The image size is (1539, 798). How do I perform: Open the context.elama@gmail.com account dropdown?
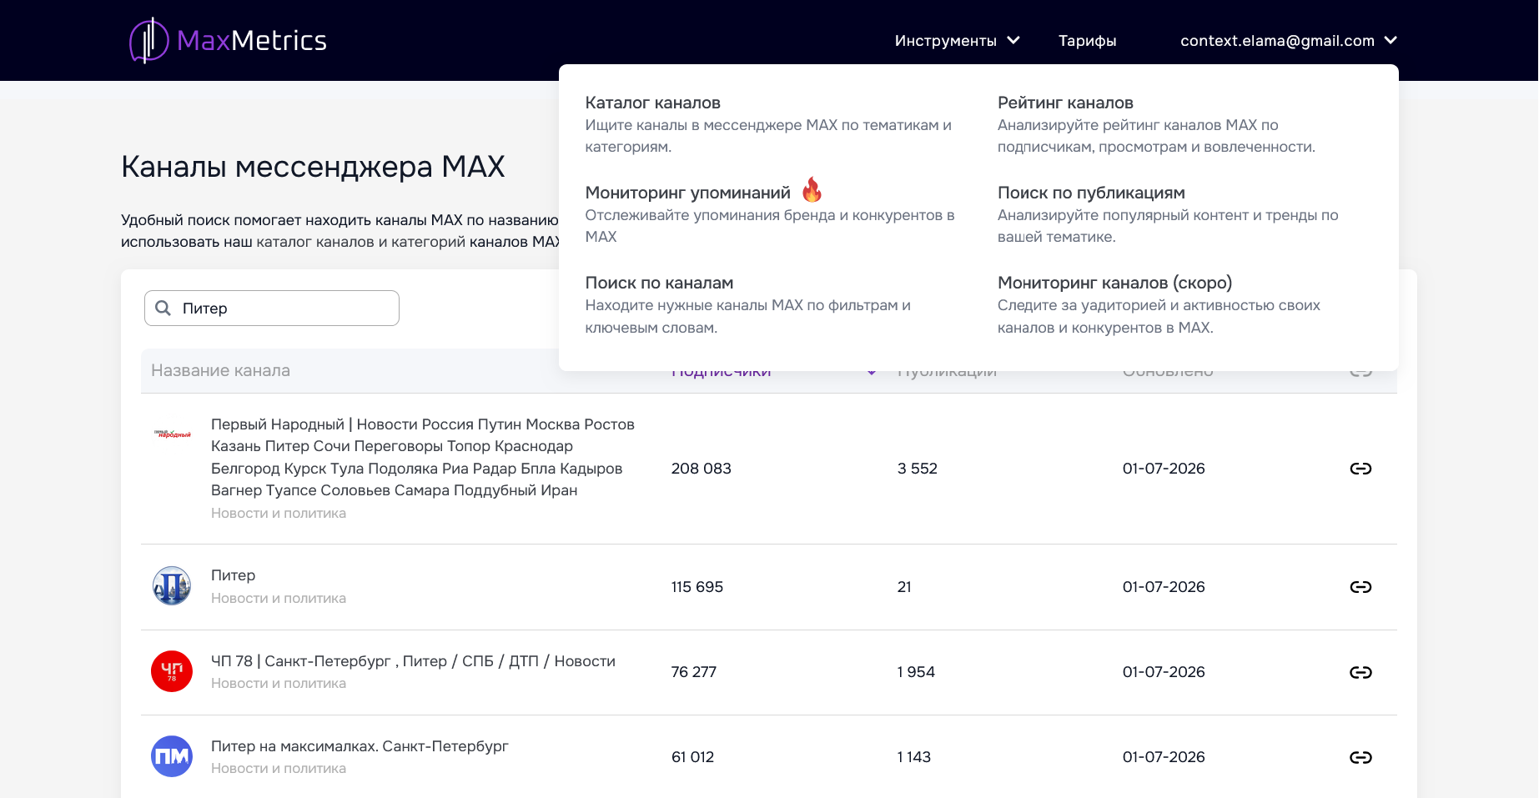tap(1289, 41)
